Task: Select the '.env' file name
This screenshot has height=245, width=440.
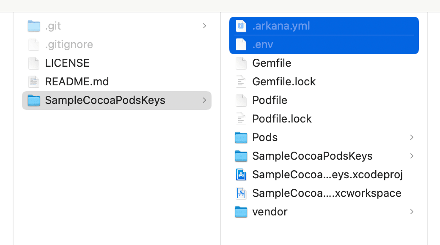Action: pyautogui.click(x=263, y=45)
